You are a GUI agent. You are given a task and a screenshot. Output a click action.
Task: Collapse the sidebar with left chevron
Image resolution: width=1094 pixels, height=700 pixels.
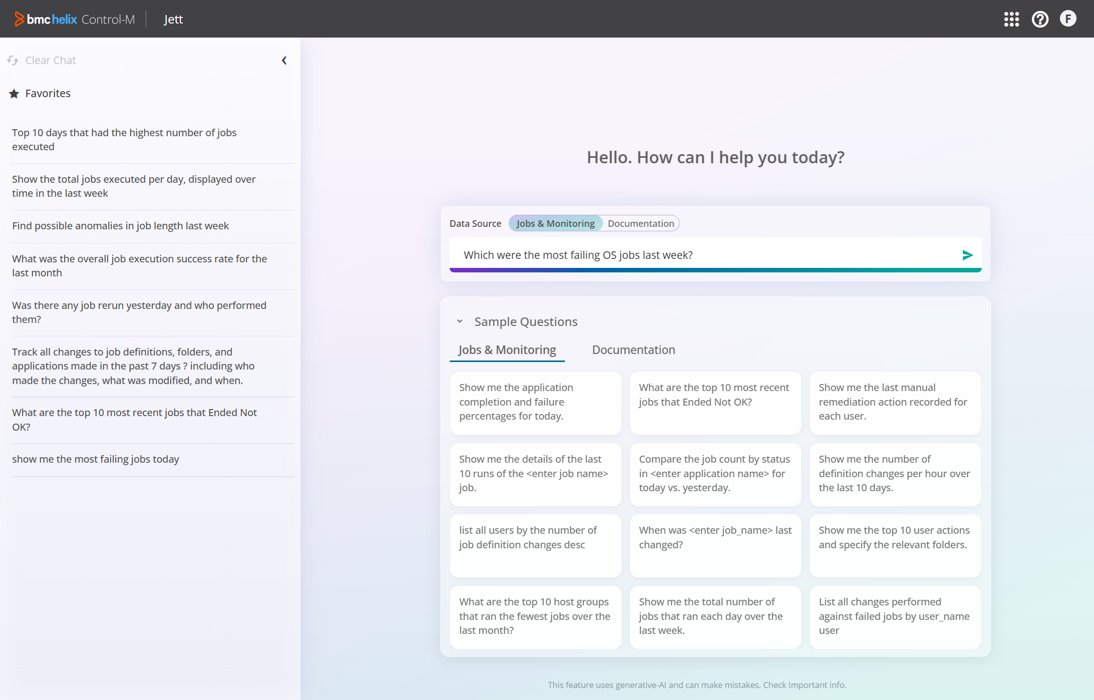(x=284, y=61)
